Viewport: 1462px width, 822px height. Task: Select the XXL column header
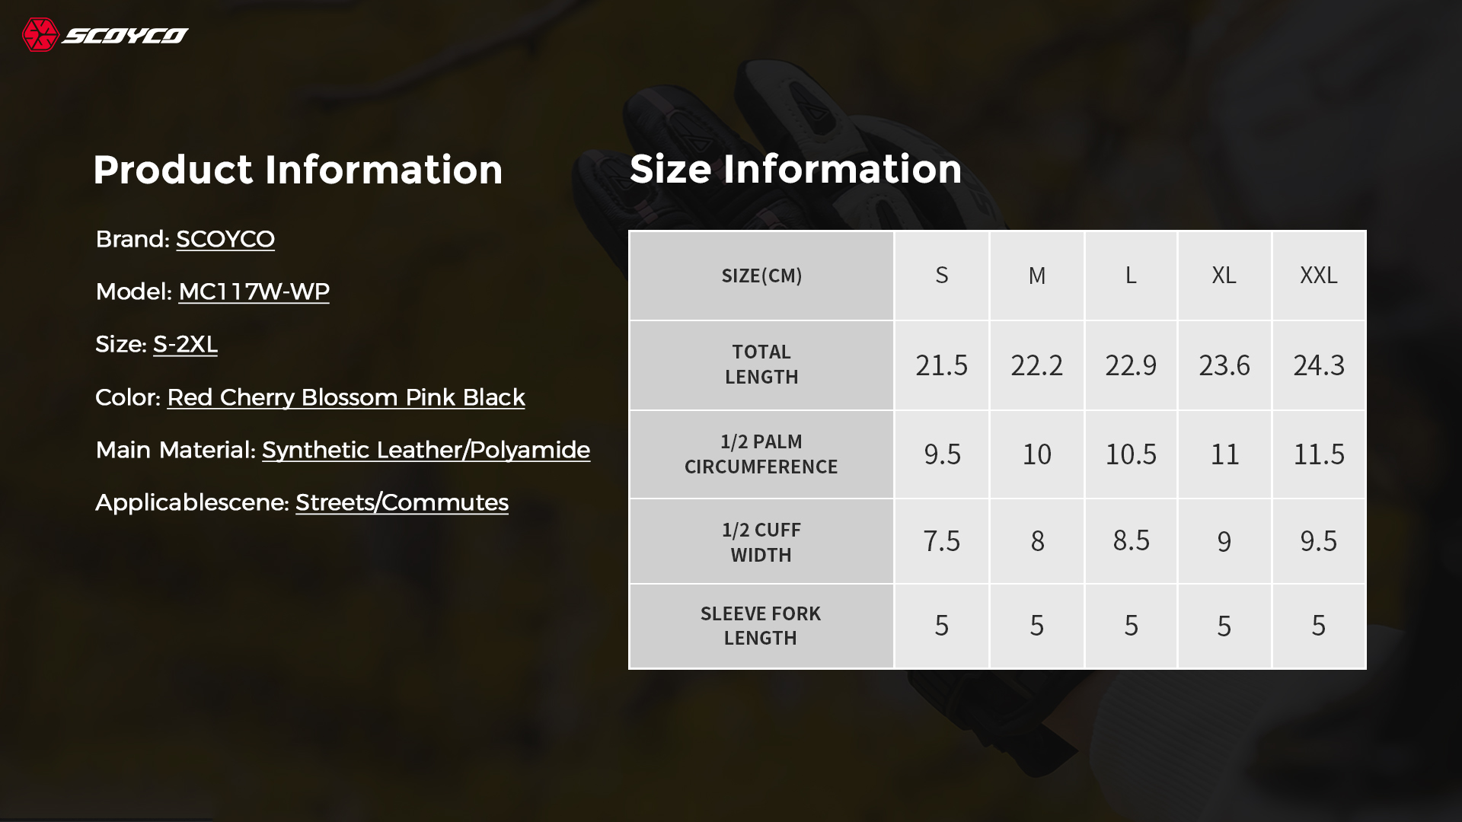click(x=1318, y=276)
